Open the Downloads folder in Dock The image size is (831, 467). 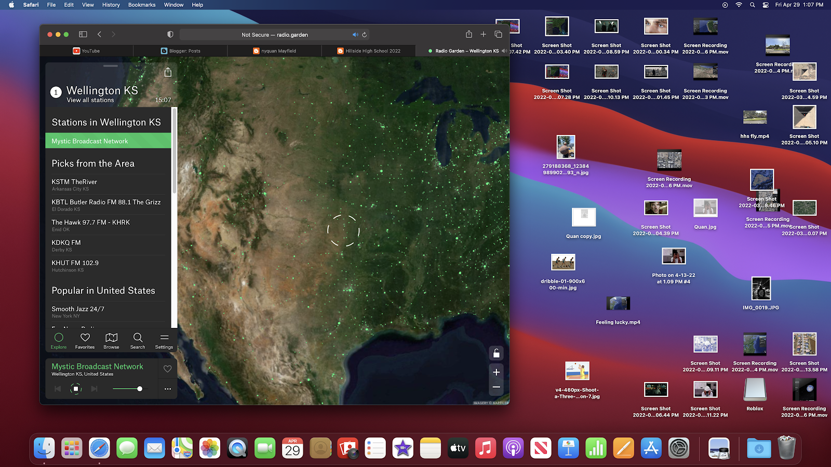(x=759, y=448)
